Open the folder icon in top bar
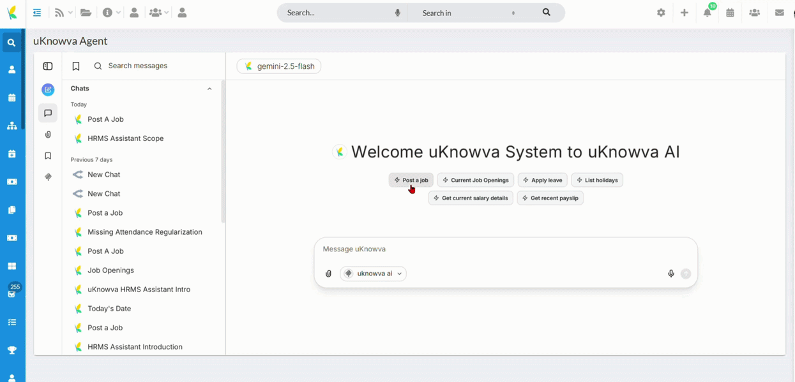This screenshot has height=382, width=795. 86,13
